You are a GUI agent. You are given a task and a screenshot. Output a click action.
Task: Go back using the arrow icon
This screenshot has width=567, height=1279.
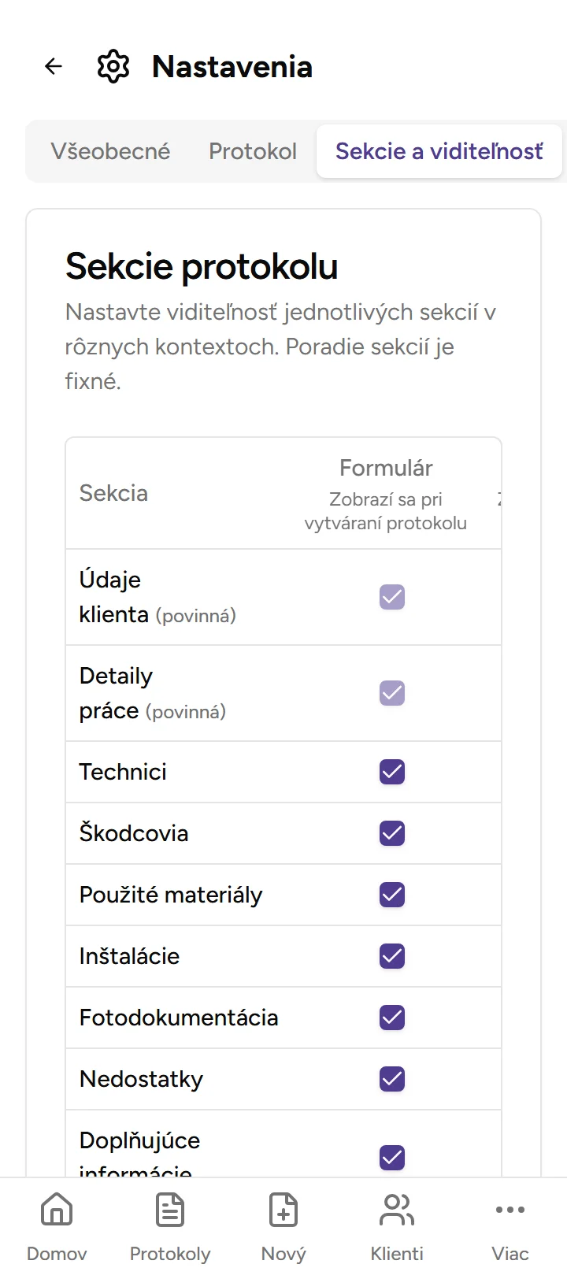pos(52,66)
